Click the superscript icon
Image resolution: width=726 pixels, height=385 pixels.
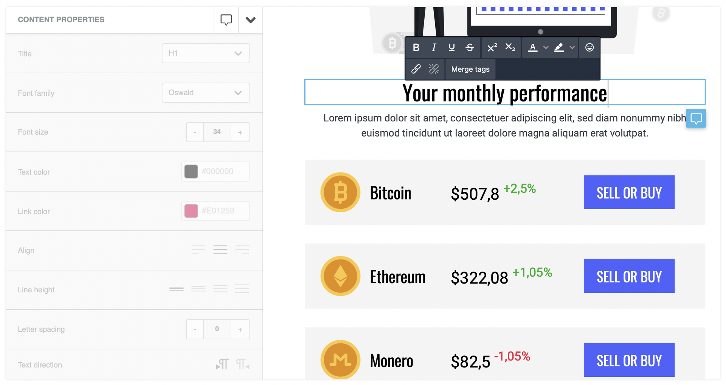point(492,48)
